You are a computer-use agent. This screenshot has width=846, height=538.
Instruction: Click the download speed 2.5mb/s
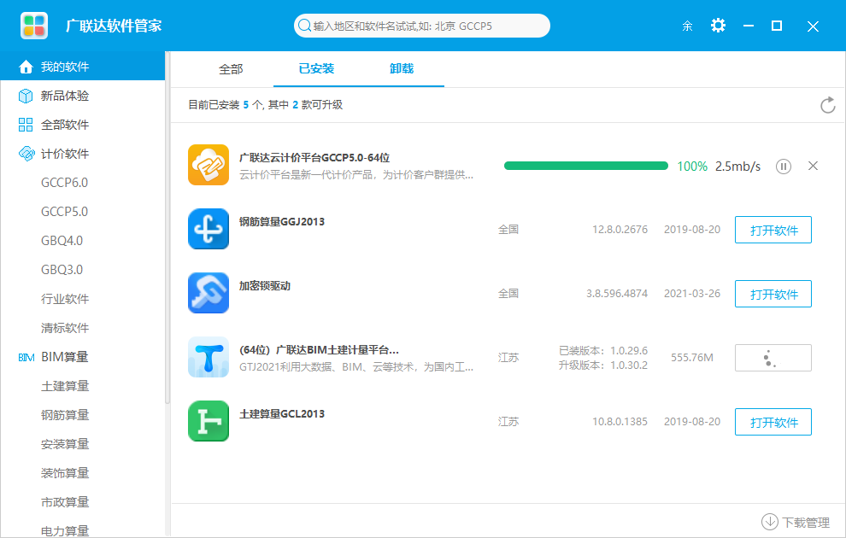(737, 167)
